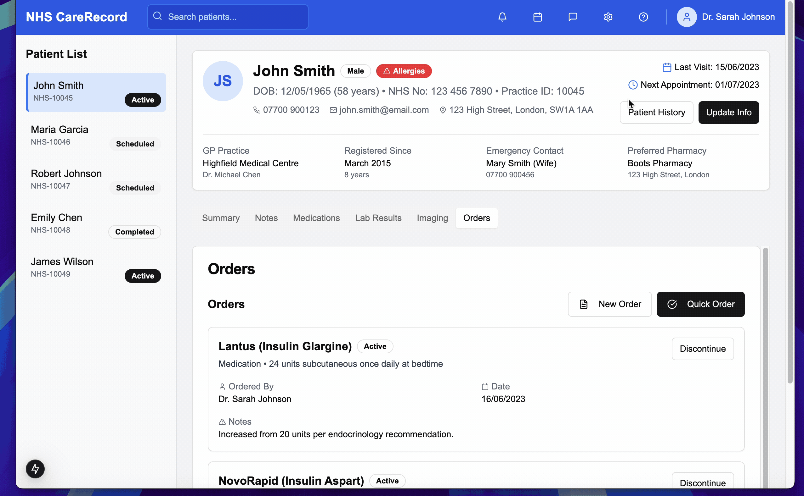The height and width of the screenshot is (496, 804).
Task: Select Robert Johnson in patient list
Action: pyautogui.click(x=96, y=180)
